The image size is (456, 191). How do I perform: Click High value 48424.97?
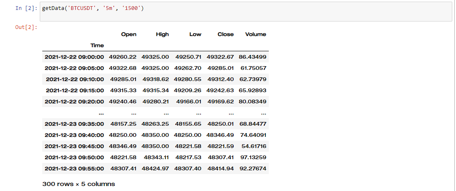click(x=155, y=169)
